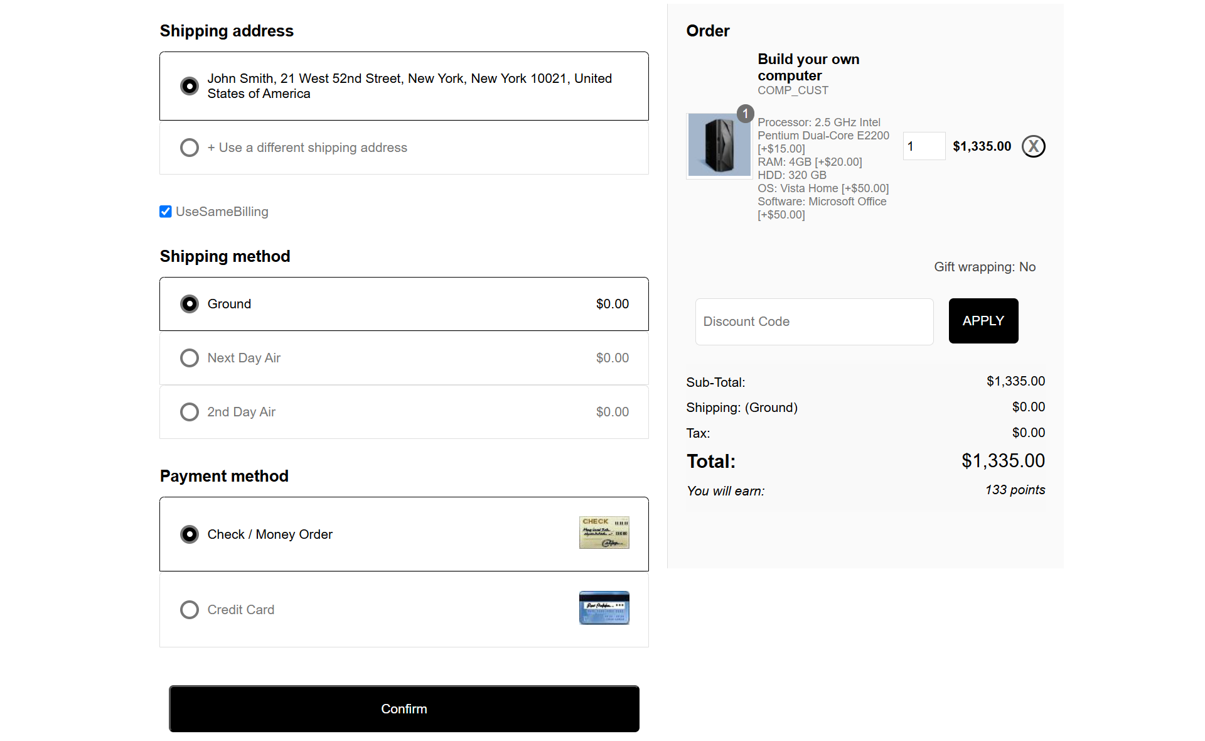Select Check / Money Order payment
The image size is (1205, 741).
pyautogui.click(x=190, y=534)
